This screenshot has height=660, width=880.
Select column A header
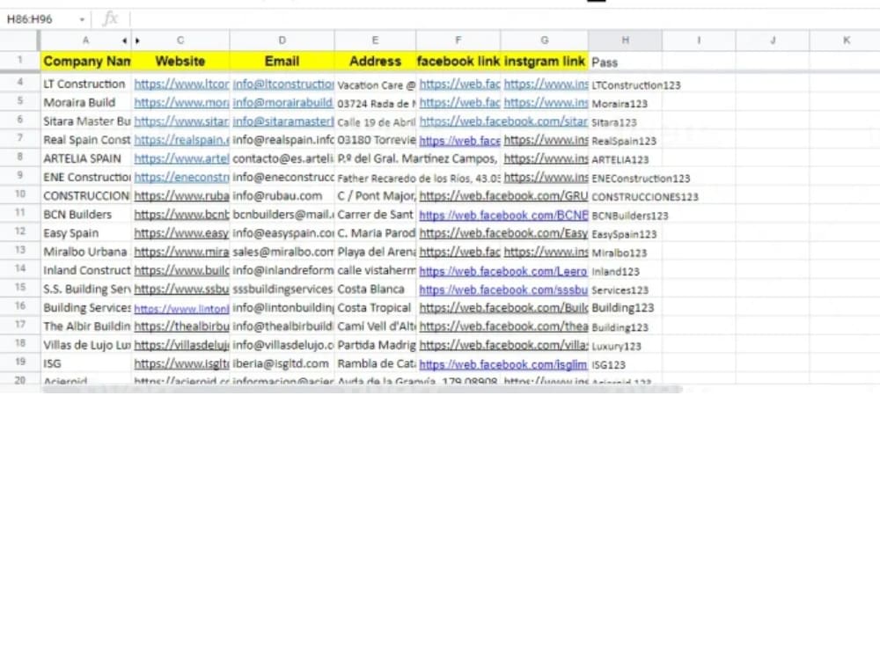point(85,40)
